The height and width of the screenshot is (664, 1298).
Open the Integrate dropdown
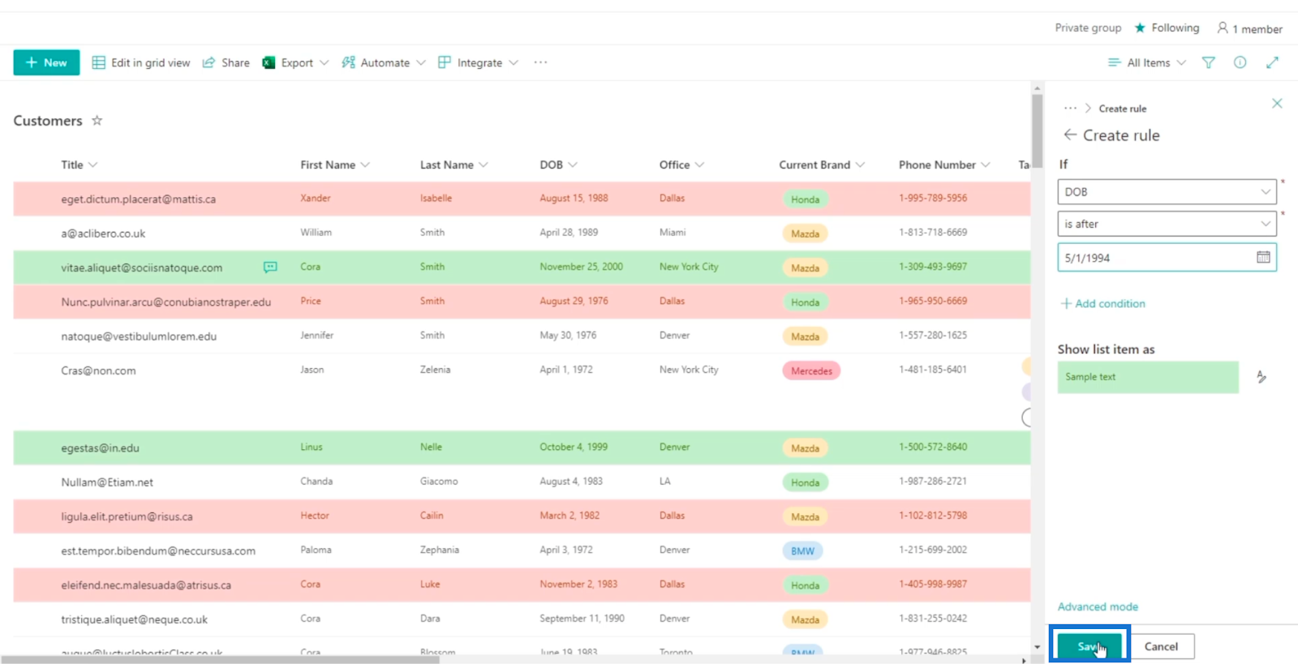point(478,62)
